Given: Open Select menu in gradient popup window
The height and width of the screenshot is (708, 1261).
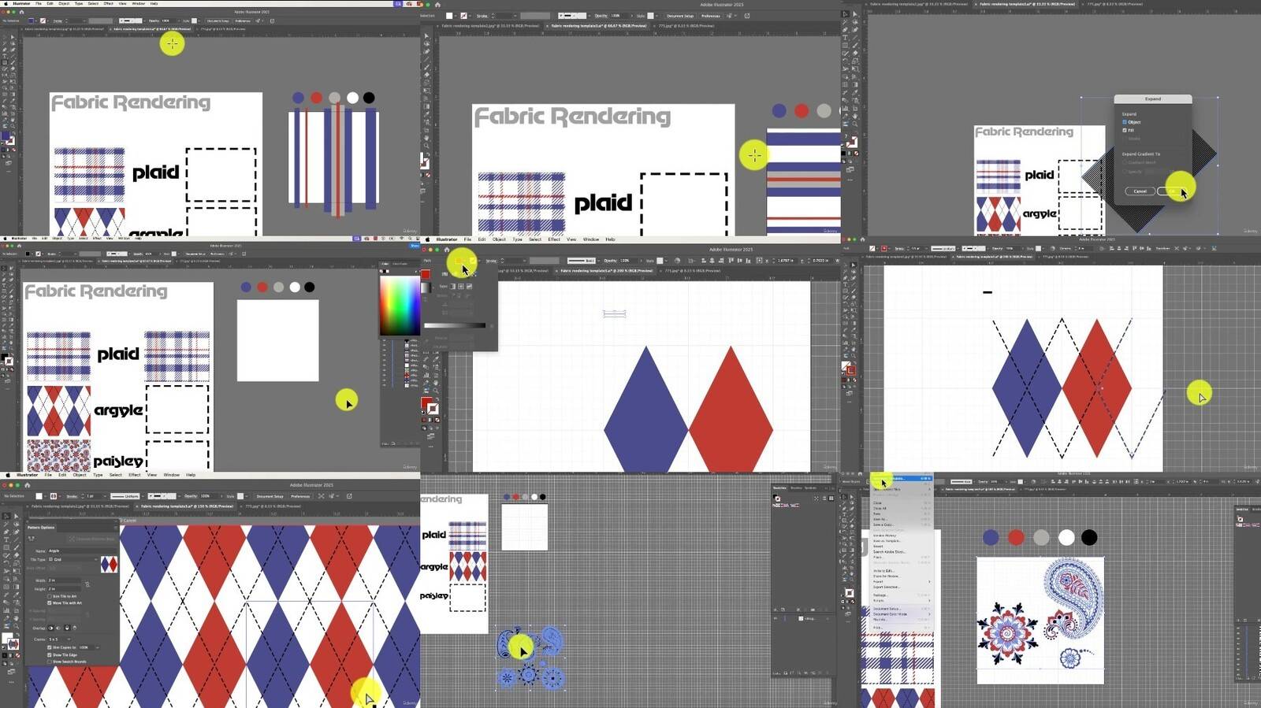Looking at the screenshot, I should point(535,239).
